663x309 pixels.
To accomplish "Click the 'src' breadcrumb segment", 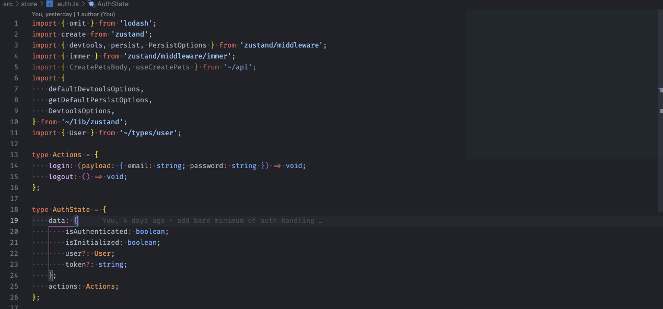I will coord(8,4).
